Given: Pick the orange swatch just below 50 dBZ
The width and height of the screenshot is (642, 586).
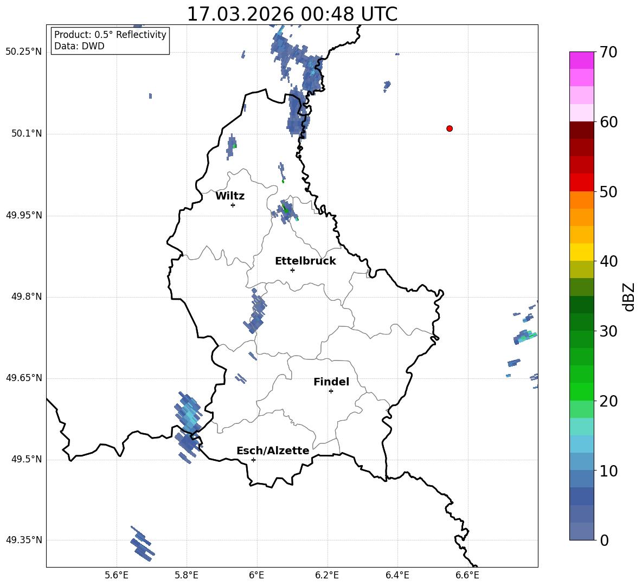Looking at the screenshot, I should point(582,200).
